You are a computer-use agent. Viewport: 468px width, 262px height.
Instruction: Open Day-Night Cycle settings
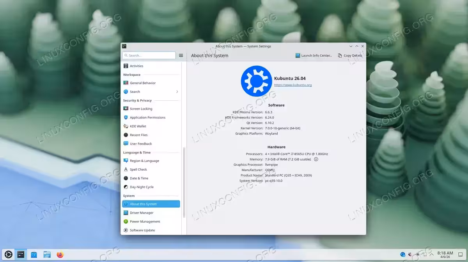(151, 187)
